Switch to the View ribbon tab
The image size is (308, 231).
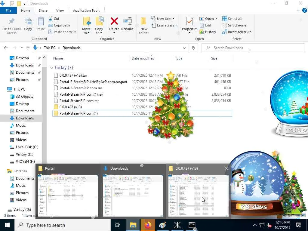(x=60, y=11)
